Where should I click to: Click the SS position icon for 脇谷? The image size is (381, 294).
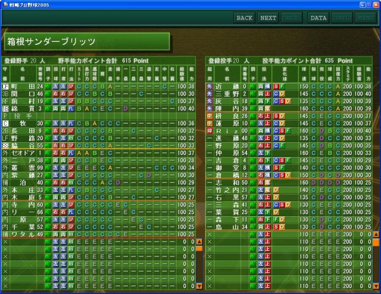click(5, 146)
